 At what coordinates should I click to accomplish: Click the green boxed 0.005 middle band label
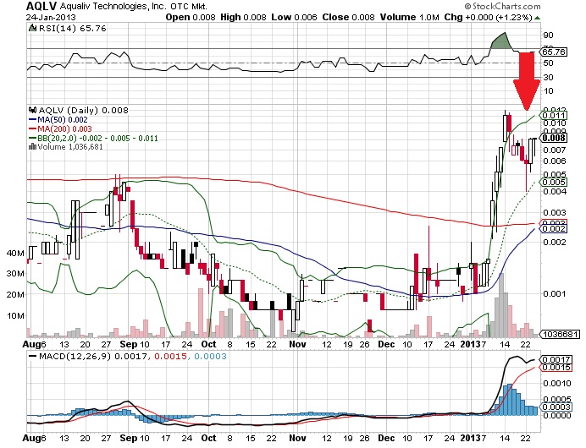pyautogui.click(x=554, y=183)
